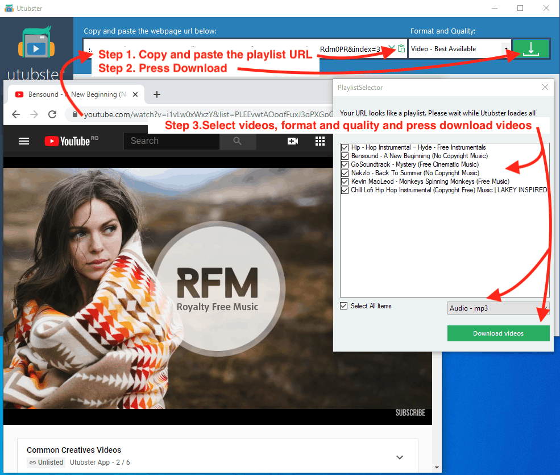This screenshot has width=560, height=475.
Task: Uncheck Kevin MacLeod - Monkeys Spinning Monkeys item
Action: [x=345, y=181]
